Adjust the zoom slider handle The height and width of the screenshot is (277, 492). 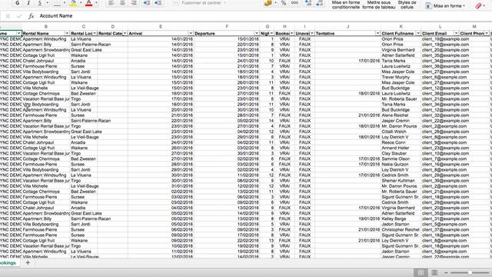pyautogui.click(x=470, y=272)
